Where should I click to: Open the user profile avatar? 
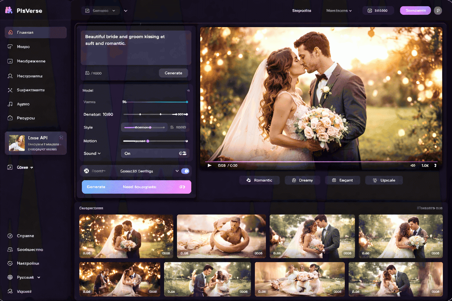pos(438,11)
